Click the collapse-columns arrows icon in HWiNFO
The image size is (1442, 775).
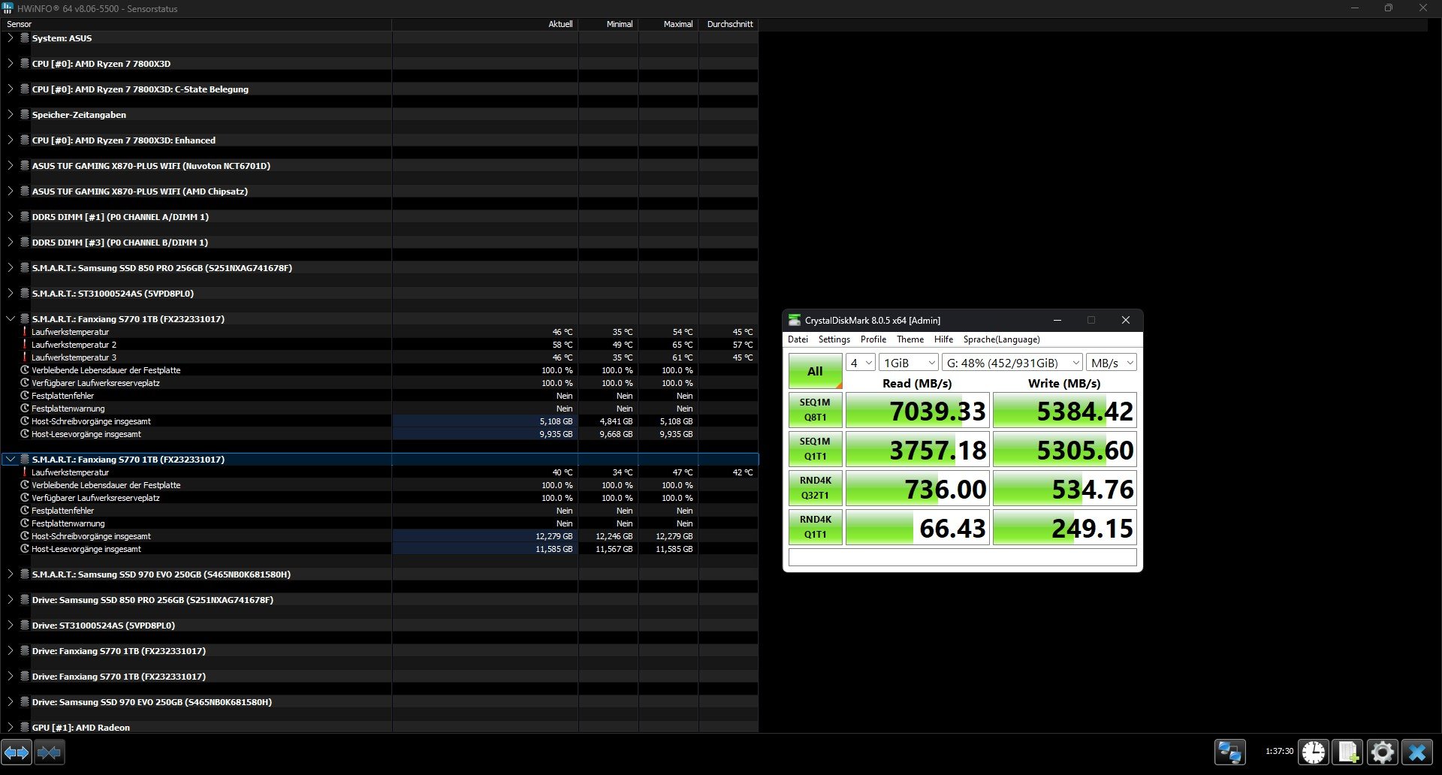[x=50, y=752]
